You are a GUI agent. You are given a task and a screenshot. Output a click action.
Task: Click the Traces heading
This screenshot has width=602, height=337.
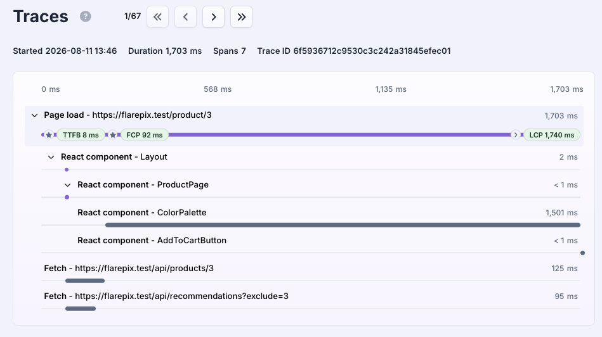pyautogui.click(x=41, y=16)
